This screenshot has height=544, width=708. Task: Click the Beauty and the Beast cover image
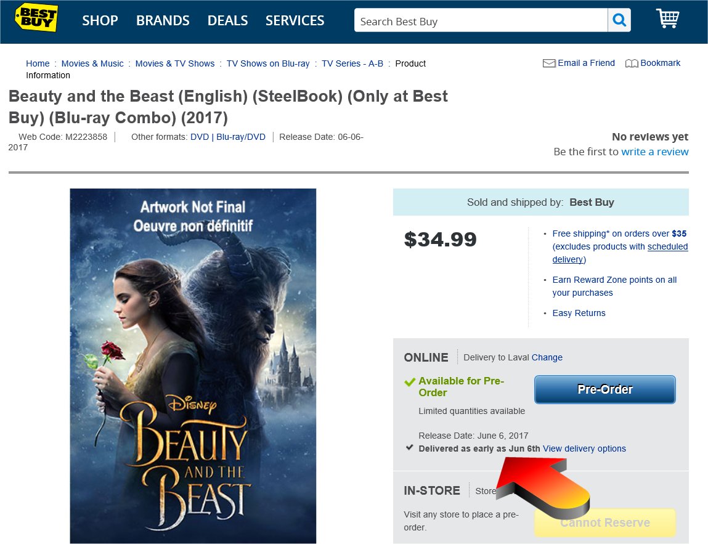(x=193, y=366)
